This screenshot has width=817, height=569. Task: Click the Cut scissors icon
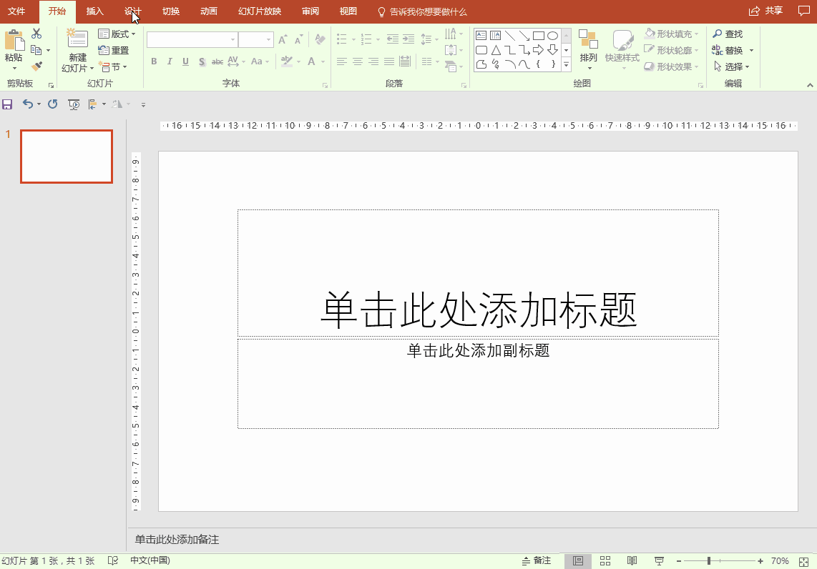point(36,34)
